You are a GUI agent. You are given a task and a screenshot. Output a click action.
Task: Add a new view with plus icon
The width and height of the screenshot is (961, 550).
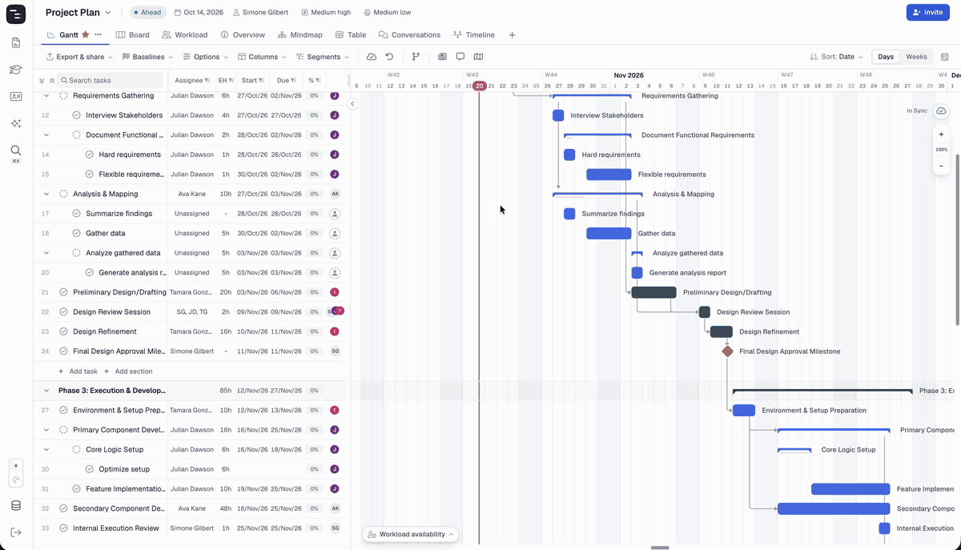click(513, 35)
